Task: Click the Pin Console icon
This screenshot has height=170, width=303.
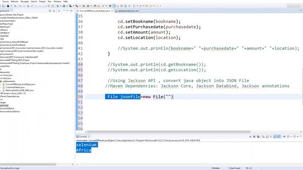Action: [x=284, y=136]
